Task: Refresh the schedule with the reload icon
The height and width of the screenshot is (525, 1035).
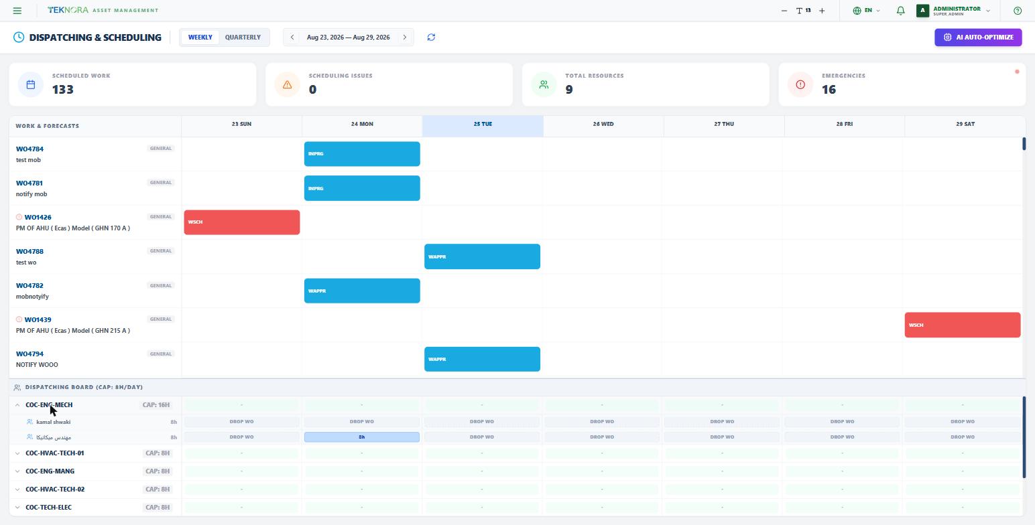Action: point(431,37)
